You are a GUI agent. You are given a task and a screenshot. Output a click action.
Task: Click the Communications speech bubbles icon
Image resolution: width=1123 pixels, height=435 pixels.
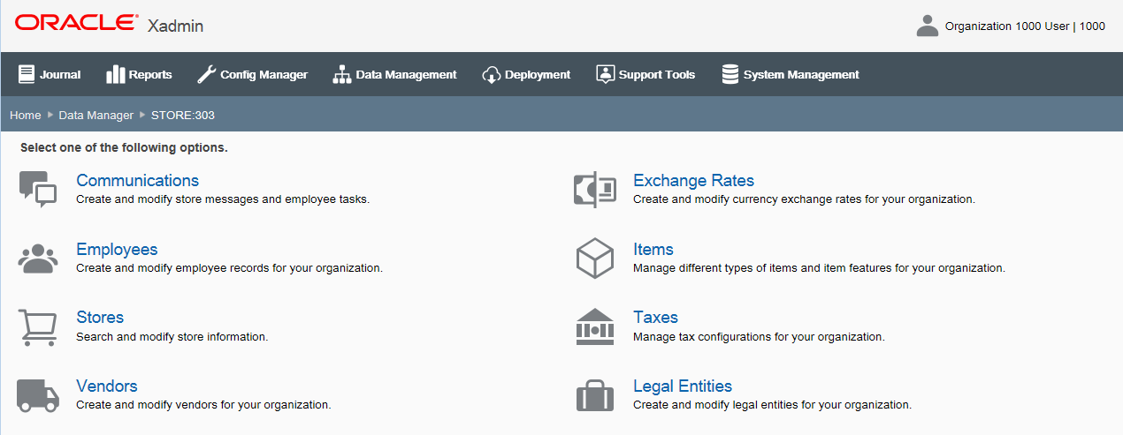38,190
